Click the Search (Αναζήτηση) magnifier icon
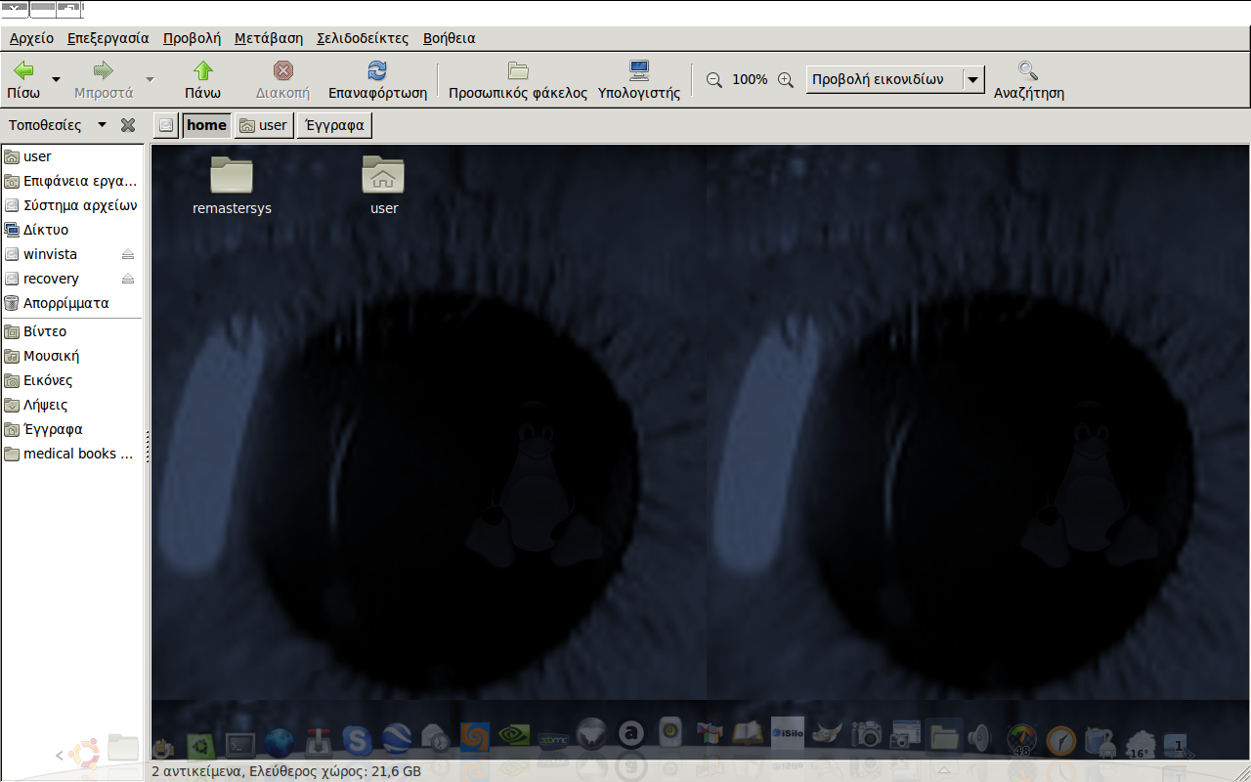The height and width of the screenshot is (782, 1251). [1028, 71]
